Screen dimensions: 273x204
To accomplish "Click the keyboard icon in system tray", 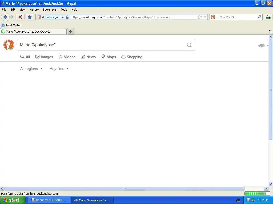I will click(x=238, y=200).
